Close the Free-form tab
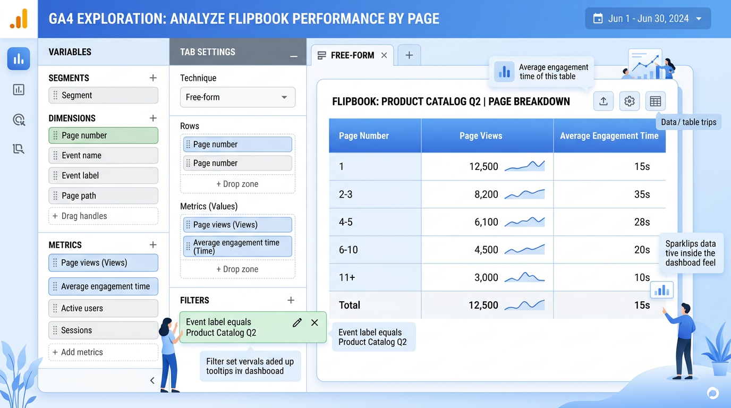 [384, 55]
